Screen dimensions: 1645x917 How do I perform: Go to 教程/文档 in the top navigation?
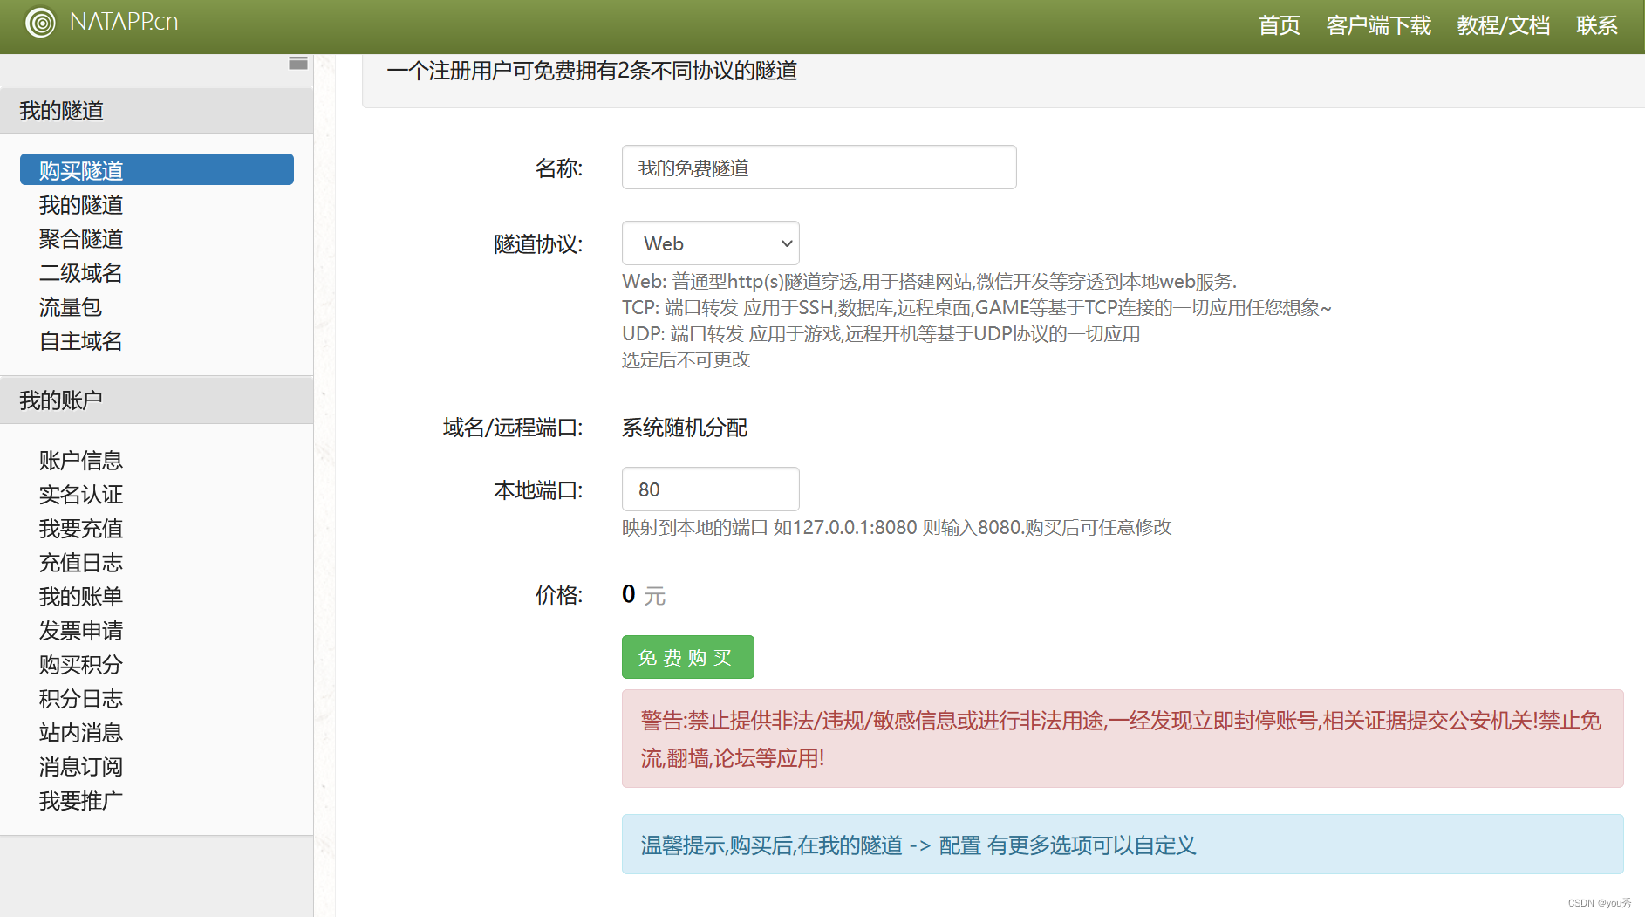pyautogui.click(x=1503, y=25)
